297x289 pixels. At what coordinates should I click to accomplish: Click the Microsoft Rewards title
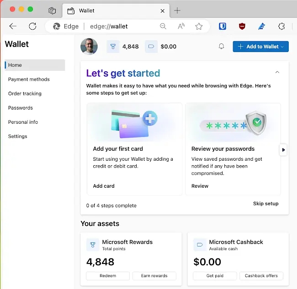[127, 242]
